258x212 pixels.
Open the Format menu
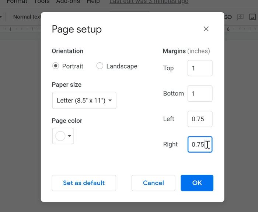17,2
